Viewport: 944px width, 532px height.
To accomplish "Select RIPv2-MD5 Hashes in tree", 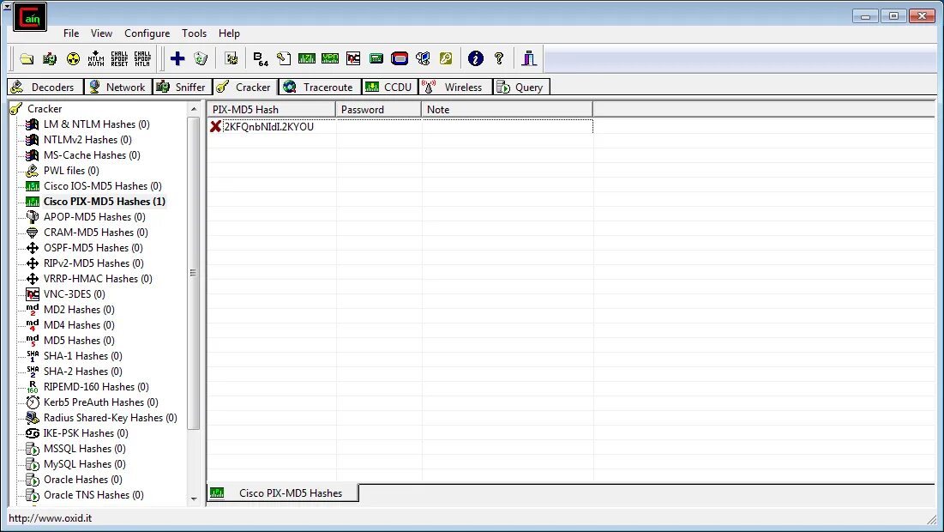I will click(x=93, y=263).
